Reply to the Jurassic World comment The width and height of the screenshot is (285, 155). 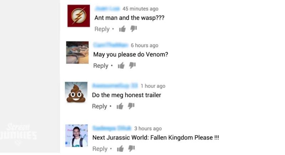(x=100, y=149)
